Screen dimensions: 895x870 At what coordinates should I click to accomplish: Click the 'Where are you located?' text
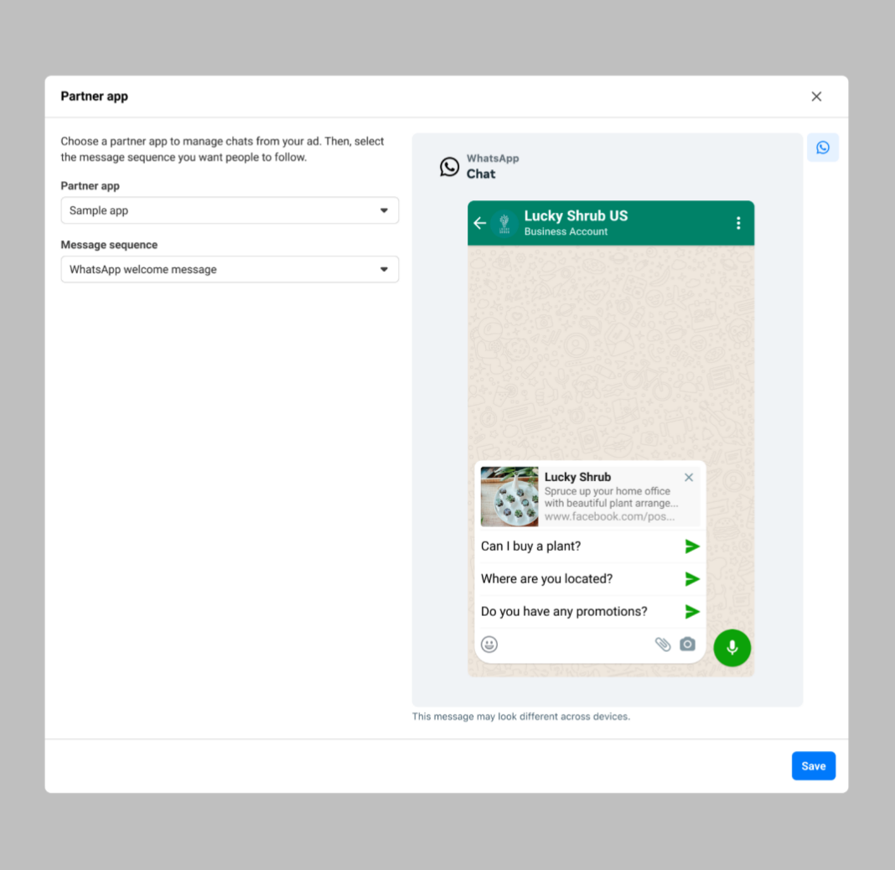tap(547, 579)
